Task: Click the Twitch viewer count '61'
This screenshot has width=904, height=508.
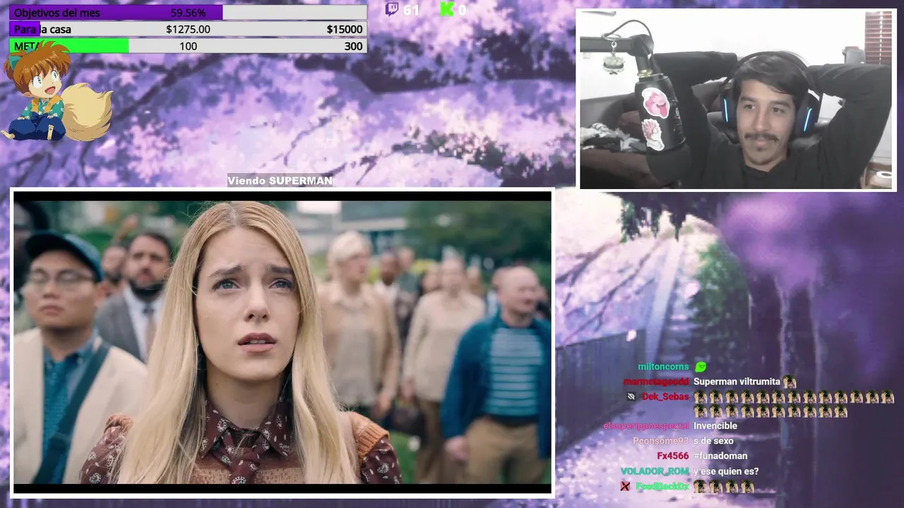Action: coord(411,10)
